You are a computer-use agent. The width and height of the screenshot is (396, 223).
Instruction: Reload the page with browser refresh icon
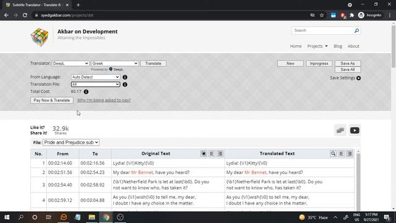pos(25,15)
